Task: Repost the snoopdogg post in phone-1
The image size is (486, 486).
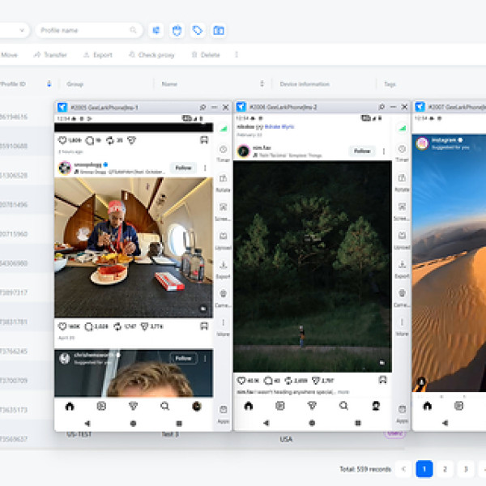Action: tap(117, 326)
